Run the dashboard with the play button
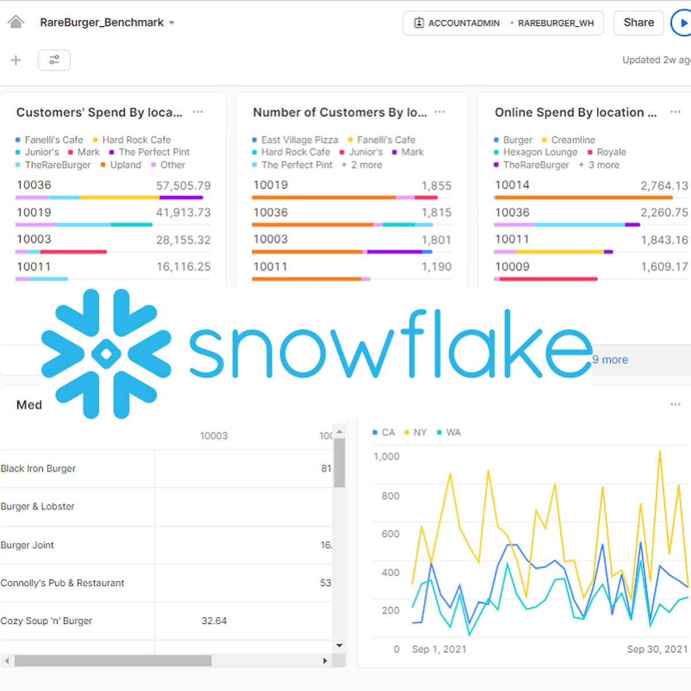691x691 pixels. (682, 23)
